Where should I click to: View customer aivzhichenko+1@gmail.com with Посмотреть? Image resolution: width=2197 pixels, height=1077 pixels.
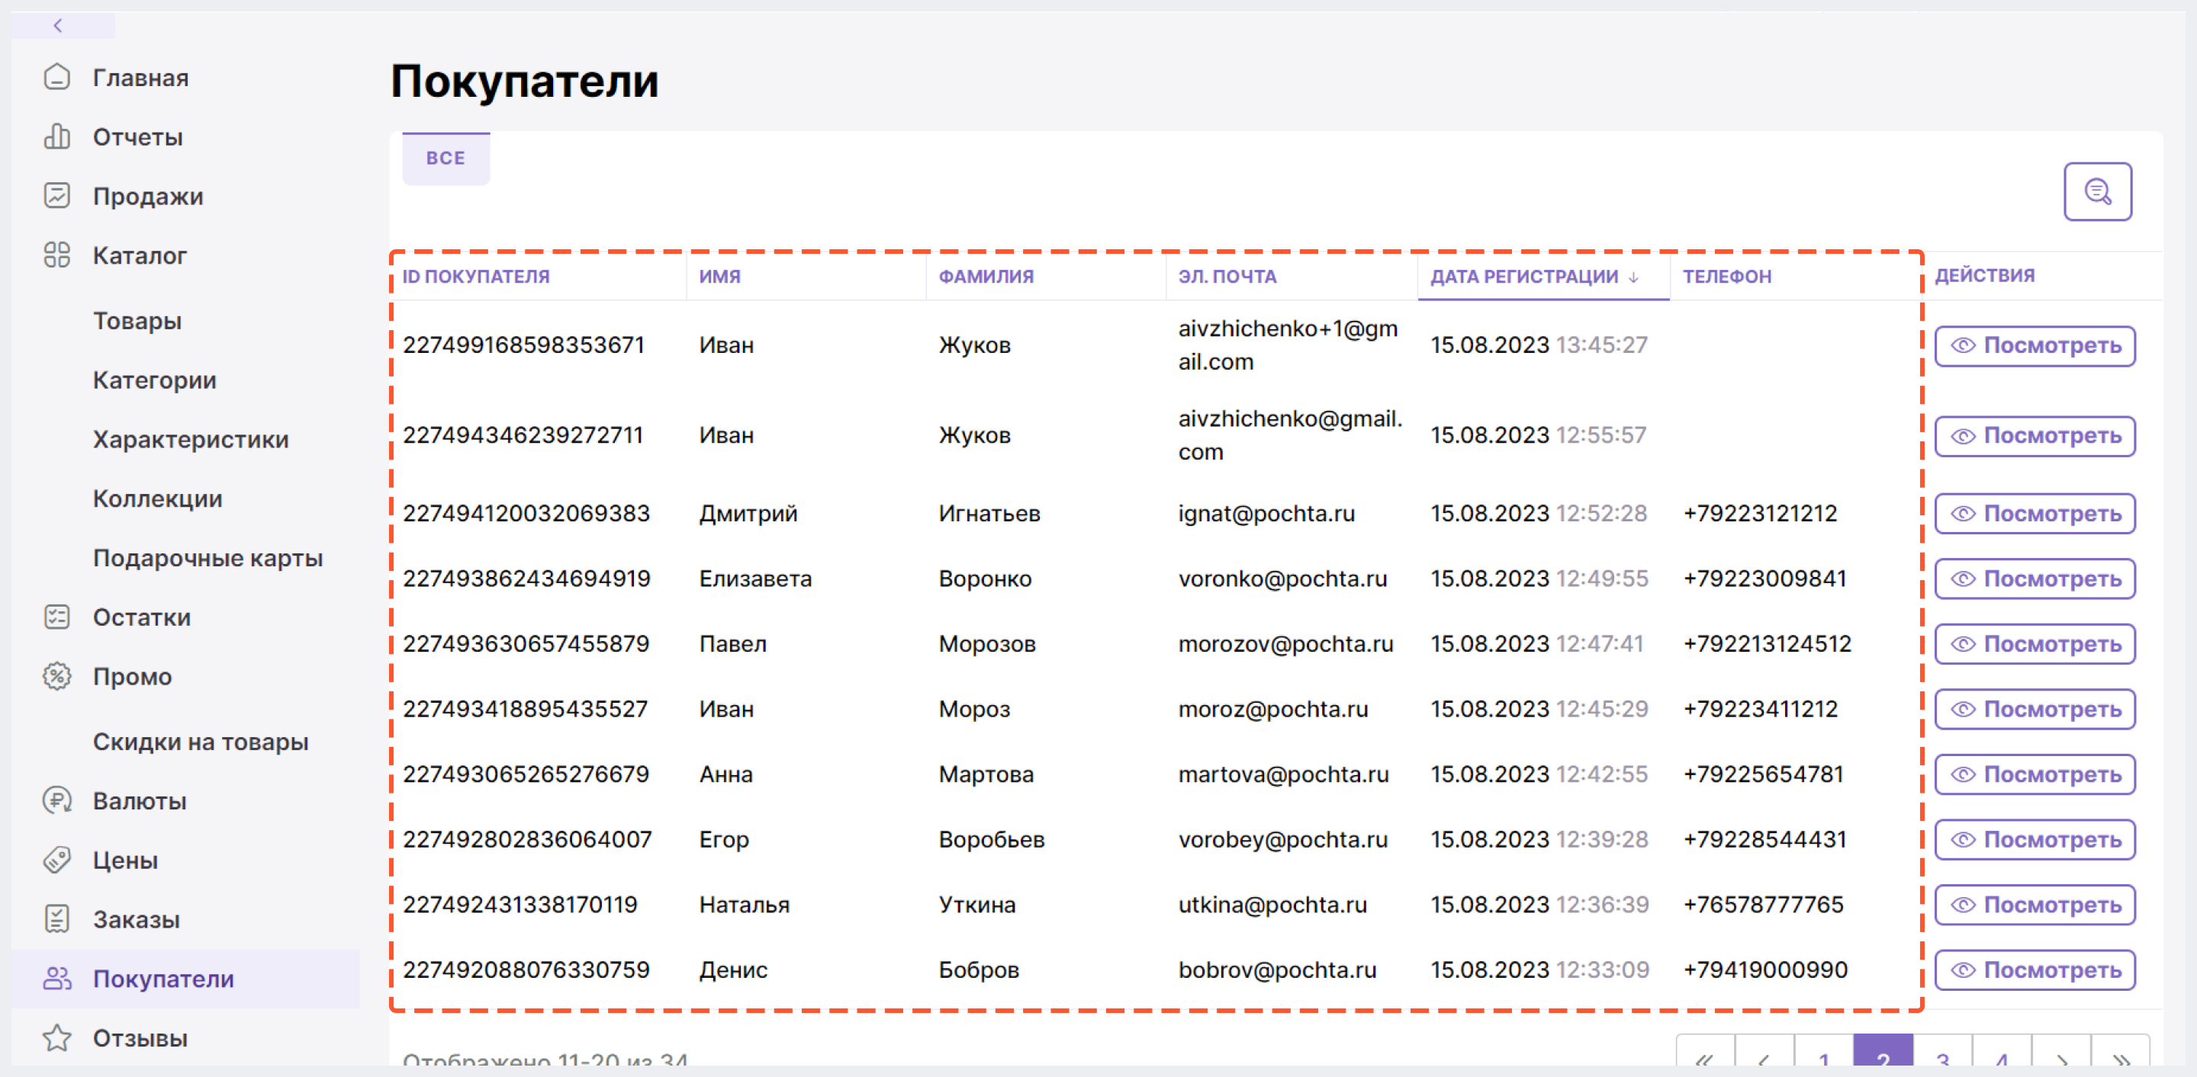[x=2035, y=346]
